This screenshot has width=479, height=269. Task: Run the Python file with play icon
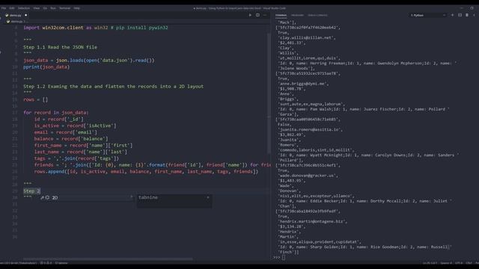click(250, 15)
